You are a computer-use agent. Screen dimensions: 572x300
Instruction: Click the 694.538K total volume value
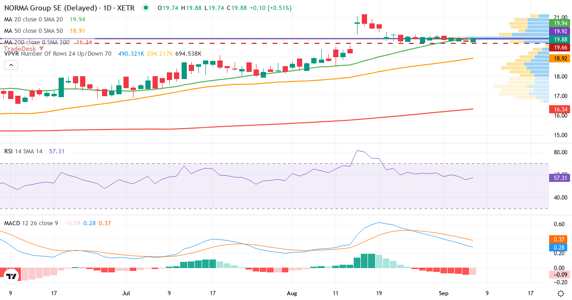pos(188,54)
